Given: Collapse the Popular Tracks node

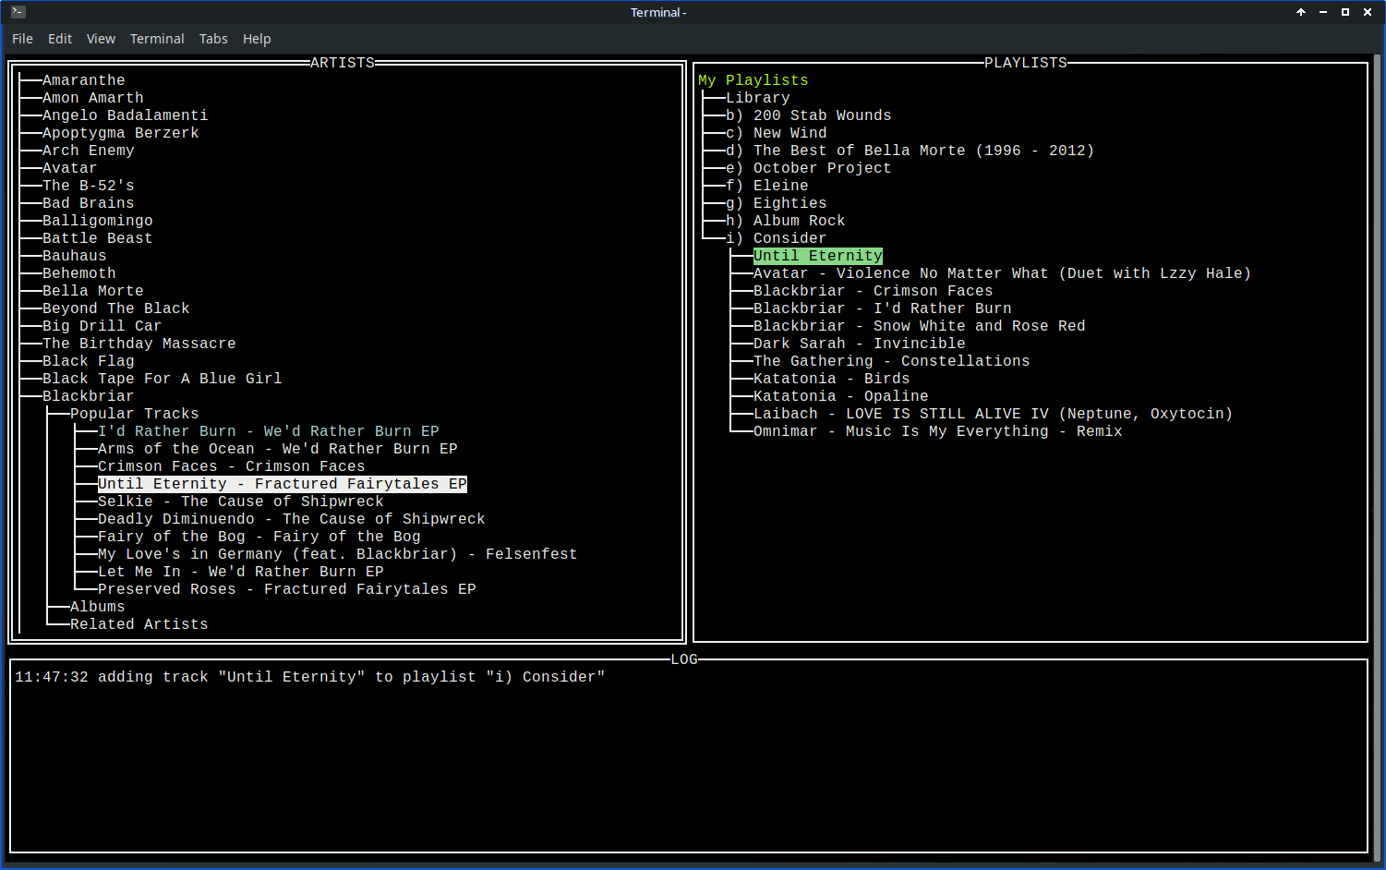Looking at the screenshot, I should (134, 414).
